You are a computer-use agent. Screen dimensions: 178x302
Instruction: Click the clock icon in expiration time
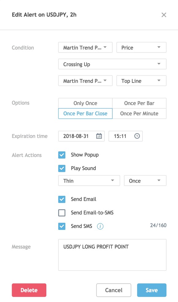(137, 136)
